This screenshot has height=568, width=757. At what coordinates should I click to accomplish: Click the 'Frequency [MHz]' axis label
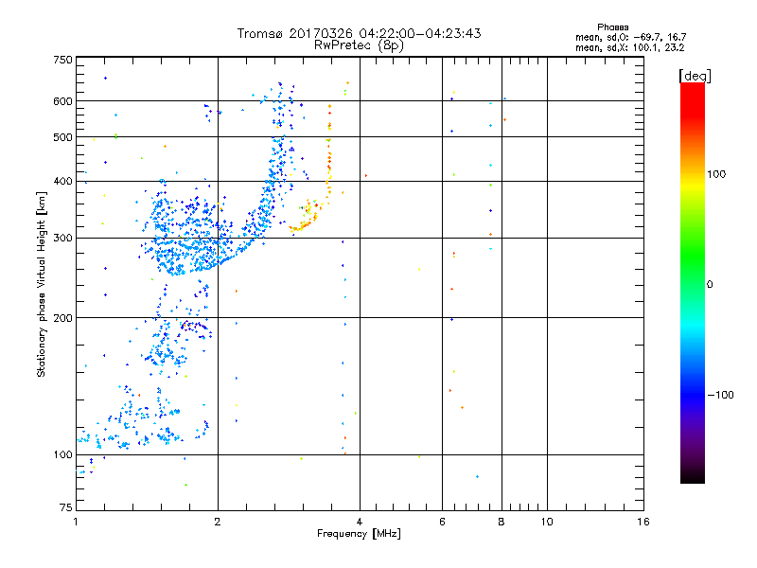click(359, 534)
